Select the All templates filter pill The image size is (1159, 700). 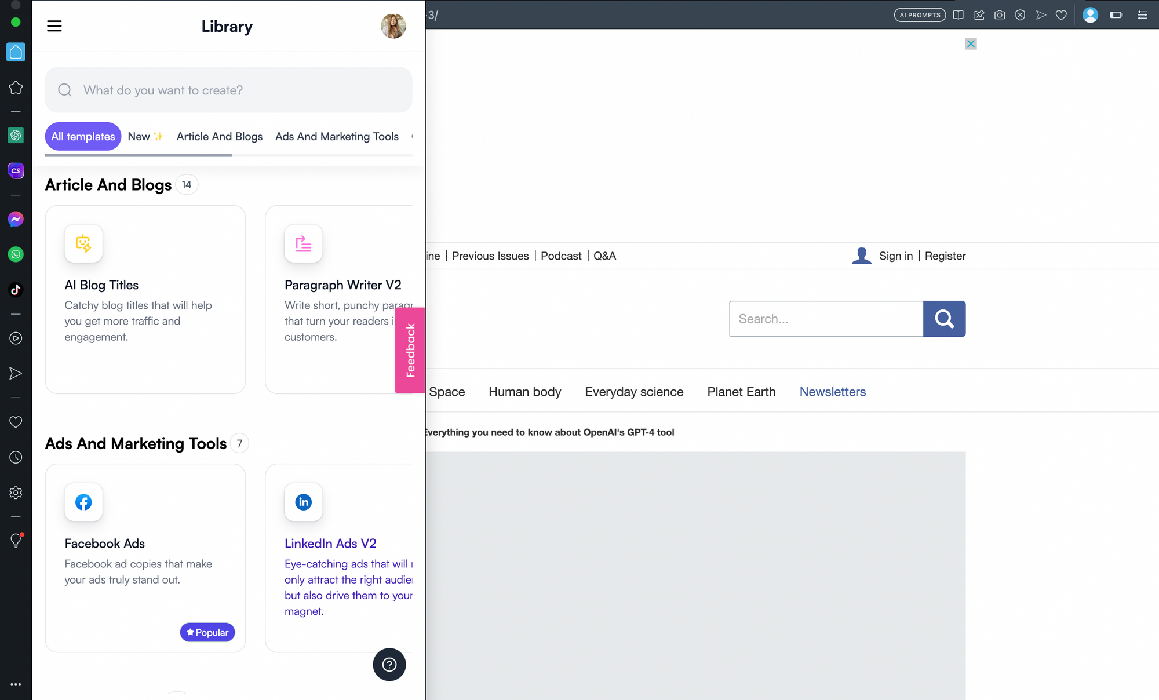click(x=83, y=136)
